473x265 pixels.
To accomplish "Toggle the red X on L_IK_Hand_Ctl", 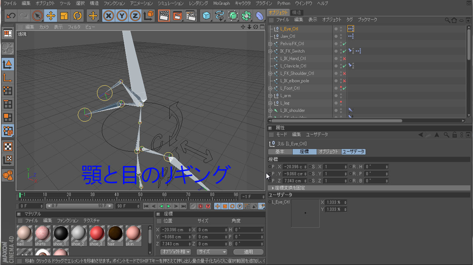I will (344, 59).
